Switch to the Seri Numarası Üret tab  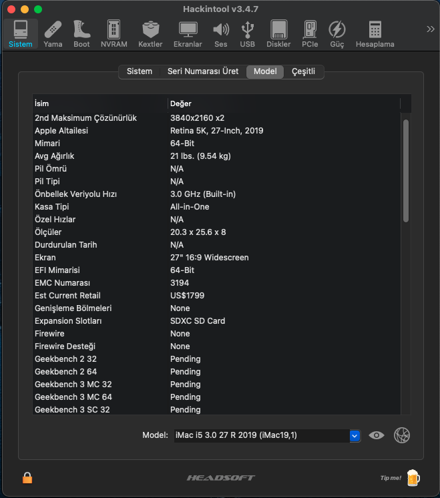[202, 71]
